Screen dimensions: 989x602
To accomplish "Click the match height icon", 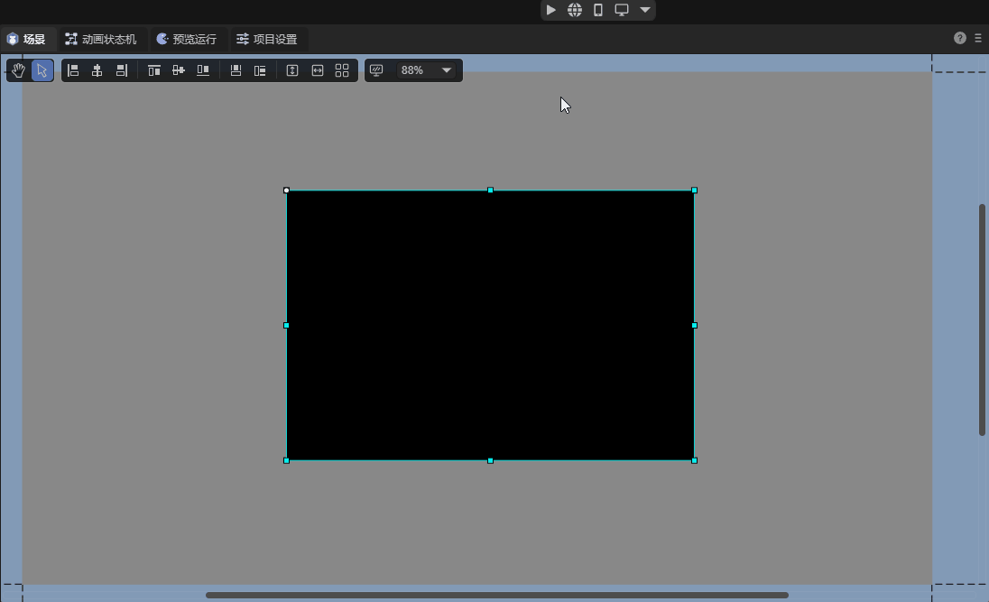I will tap(292, 70).
